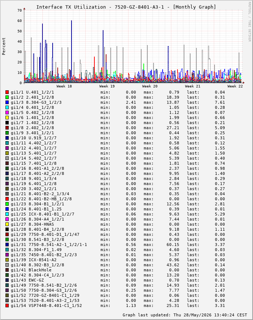Viewport: 253px width, 320px height.
Task: Click the legend label gi1/17 8.401-A2_2/2/8
Action: 37,174
